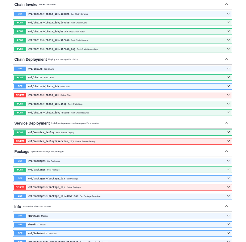The width and height of the screenshot is (246, 242).
Task: Click the POST badge for /v1/service_deploy
Action: pos(20,132)
